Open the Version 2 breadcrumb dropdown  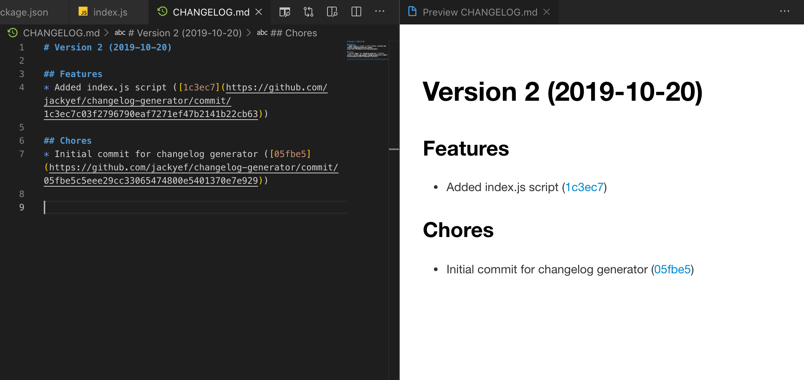pyautogui.click(x=185, y=33)
